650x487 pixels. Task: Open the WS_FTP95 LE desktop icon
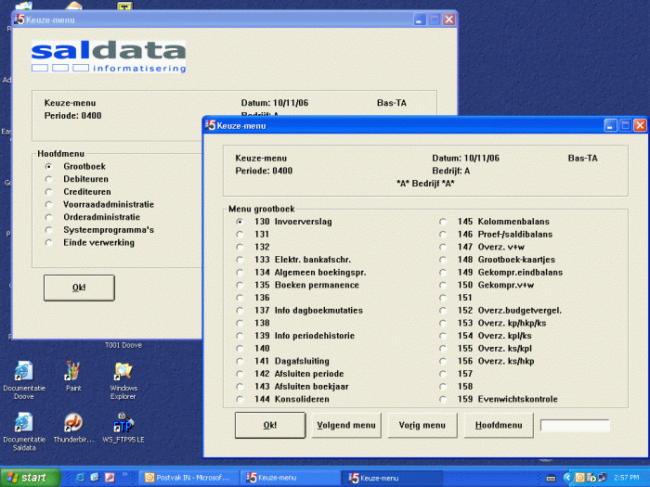tap(123, 424)
